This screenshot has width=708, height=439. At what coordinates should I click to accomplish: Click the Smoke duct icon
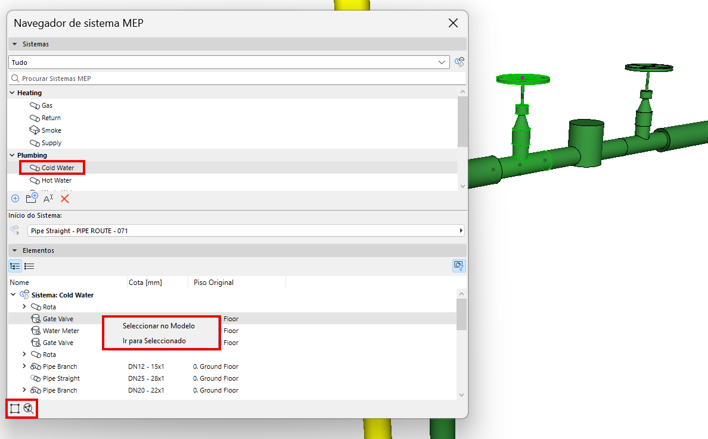35,130
